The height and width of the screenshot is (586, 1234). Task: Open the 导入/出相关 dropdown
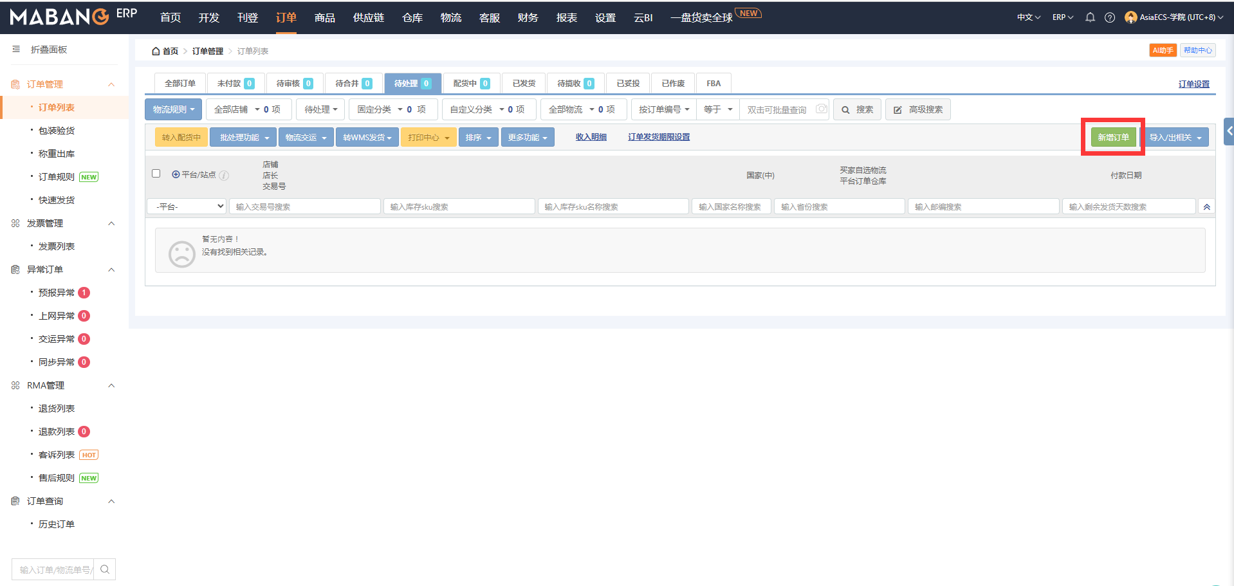point(1175,137)
